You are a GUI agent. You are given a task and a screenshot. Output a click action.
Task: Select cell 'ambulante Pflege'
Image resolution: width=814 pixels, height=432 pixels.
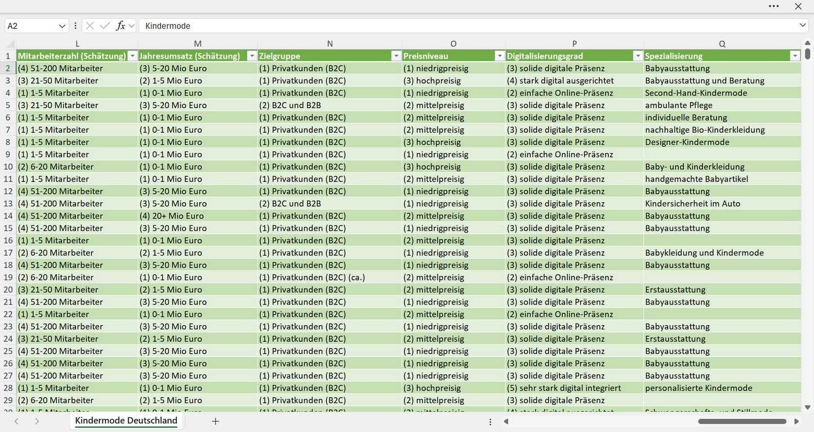[x=722, y=105]
